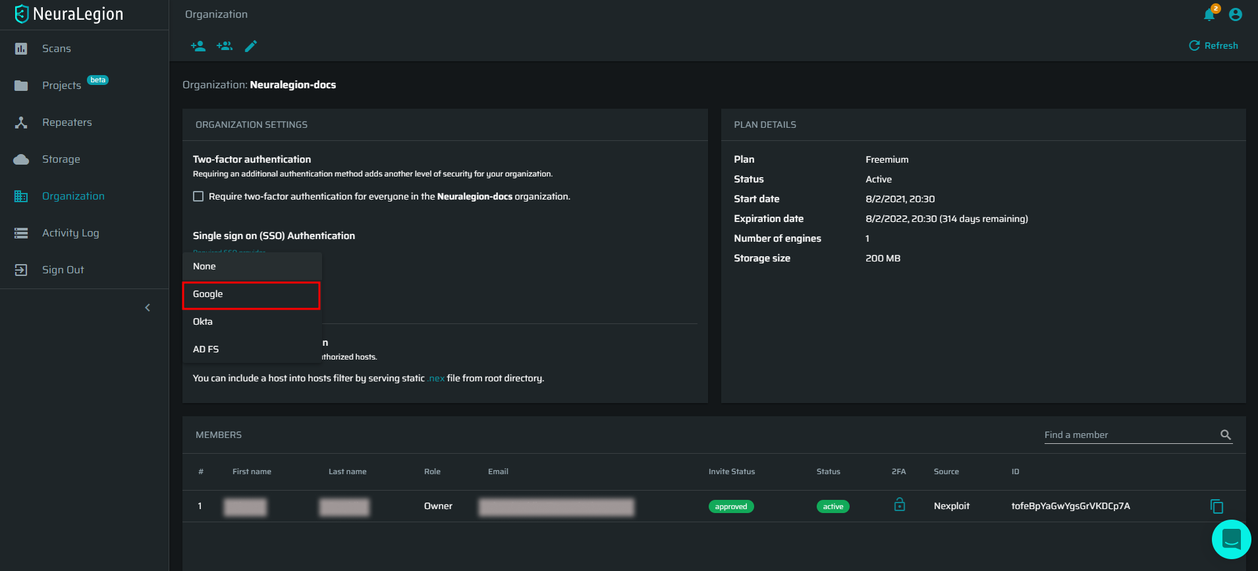Click the active status badge

(833, 506)
